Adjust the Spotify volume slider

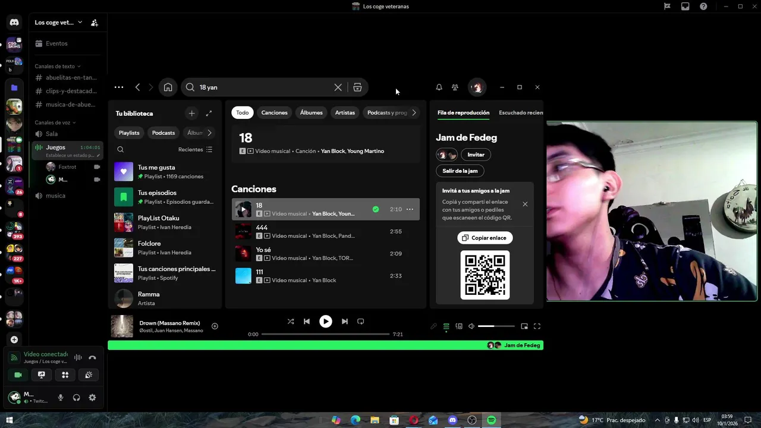[496, 326]
